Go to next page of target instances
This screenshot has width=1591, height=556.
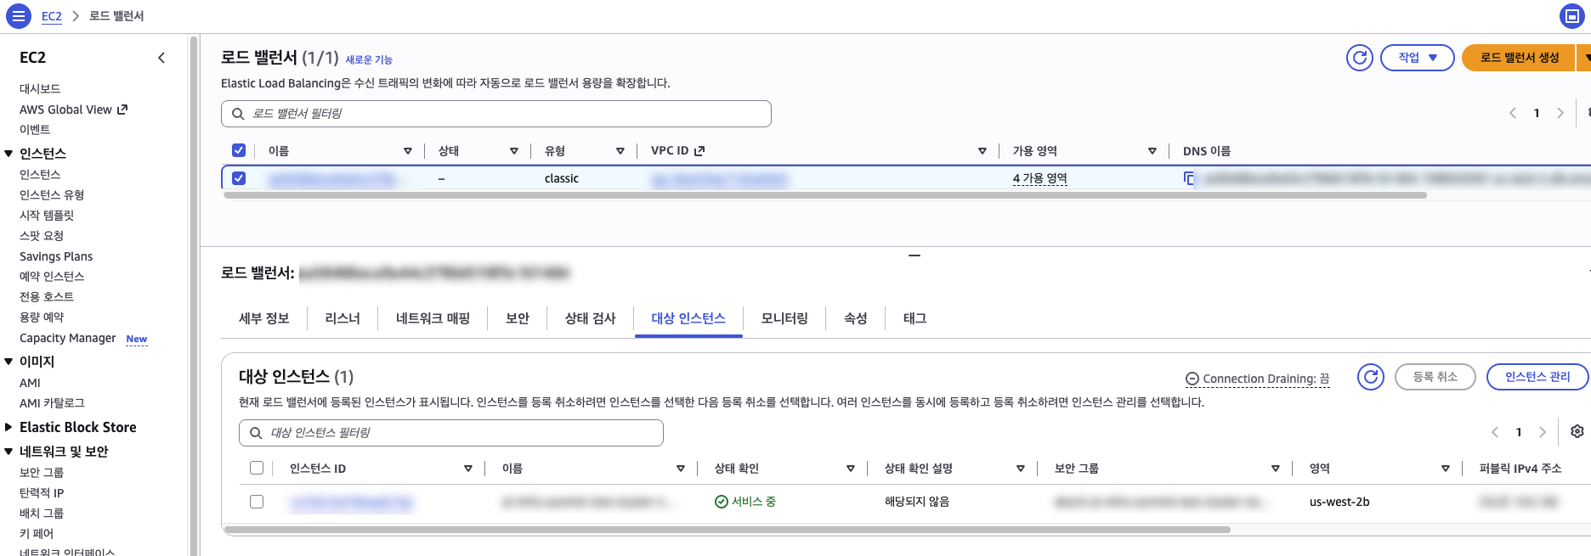click(1543, 432)
